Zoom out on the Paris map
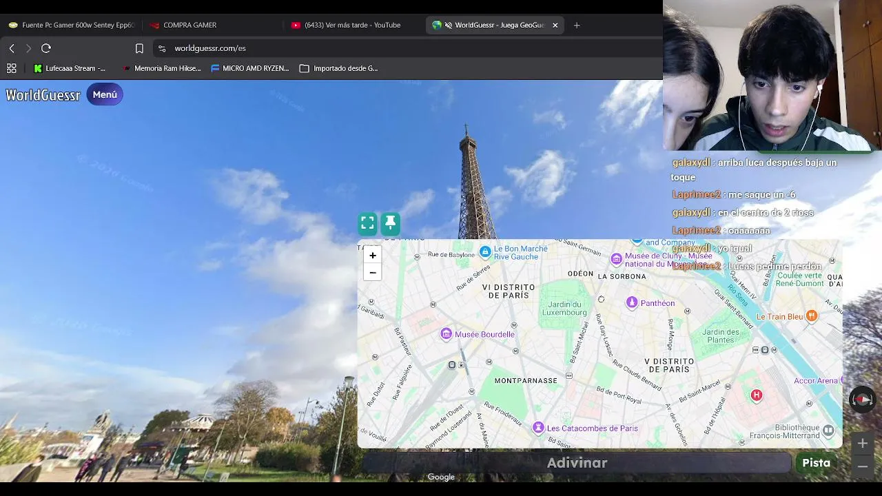882x496 pixels. [x=373, y=272]
